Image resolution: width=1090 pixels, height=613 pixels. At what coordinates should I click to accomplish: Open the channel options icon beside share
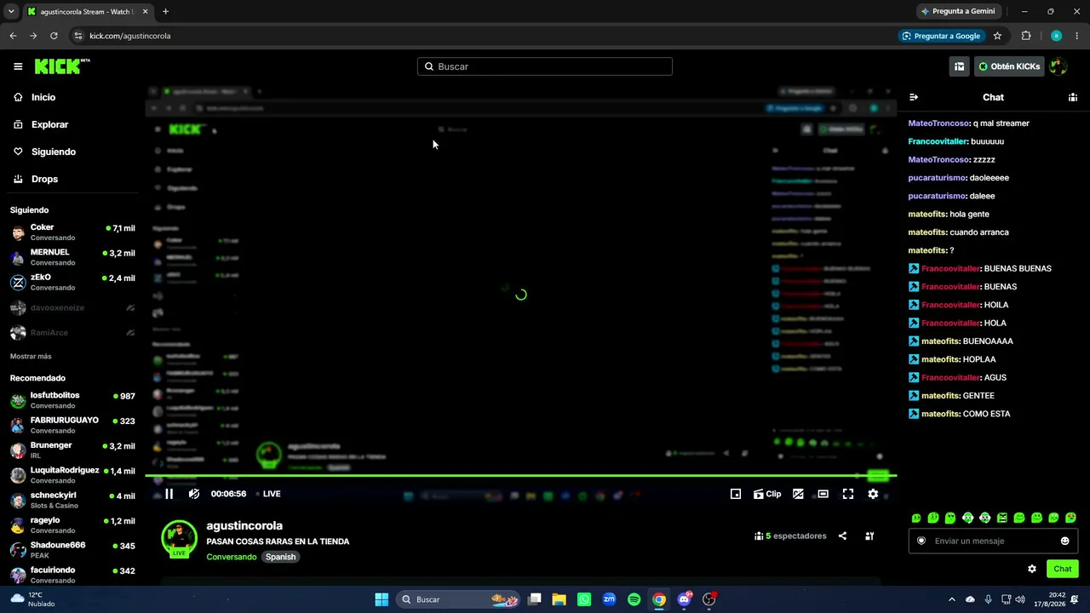pos(869,536)
